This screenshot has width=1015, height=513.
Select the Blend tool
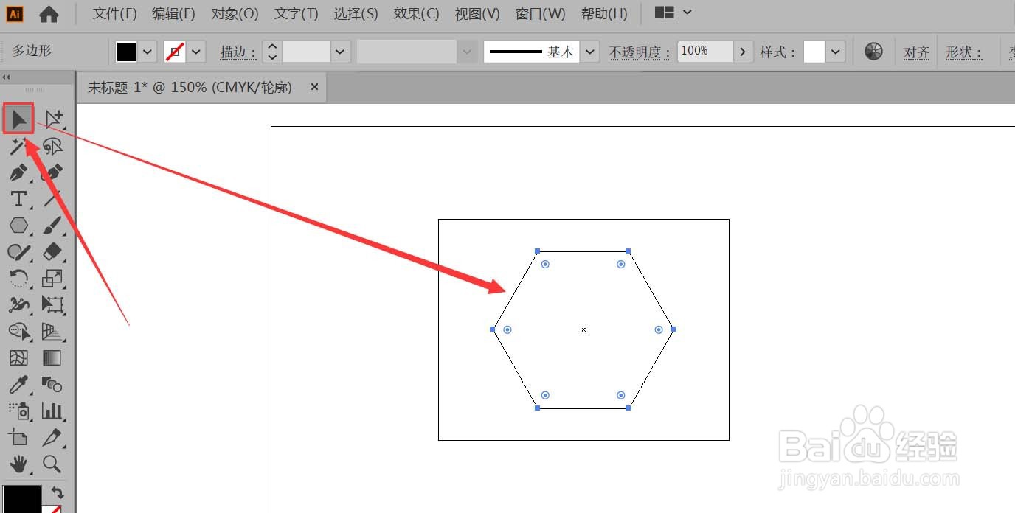click(x=52, y=384)
